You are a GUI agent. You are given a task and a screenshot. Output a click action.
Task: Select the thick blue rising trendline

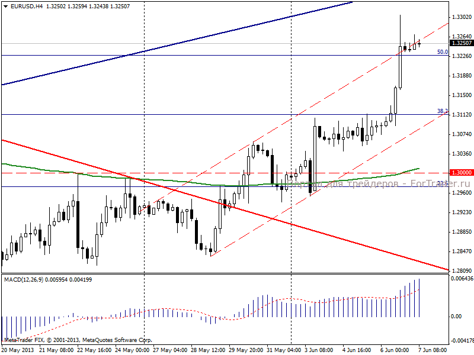point(177,43)
